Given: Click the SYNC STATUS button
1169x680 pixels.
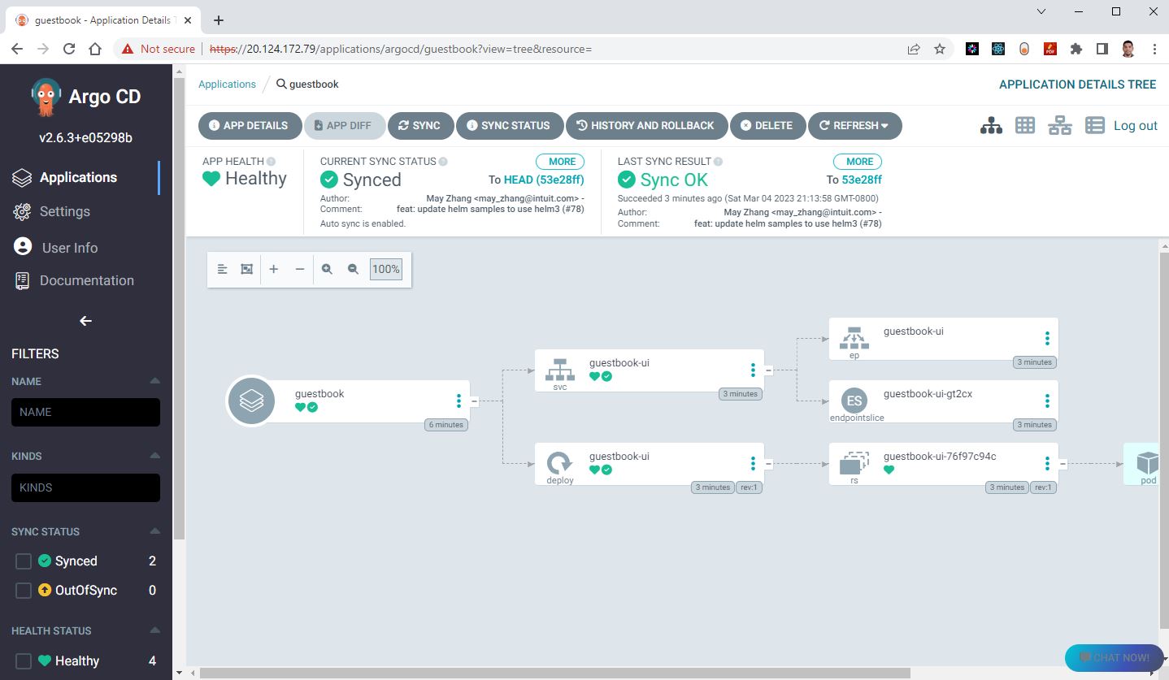Looking at the screenshot, I should click(x=510, y=125).
